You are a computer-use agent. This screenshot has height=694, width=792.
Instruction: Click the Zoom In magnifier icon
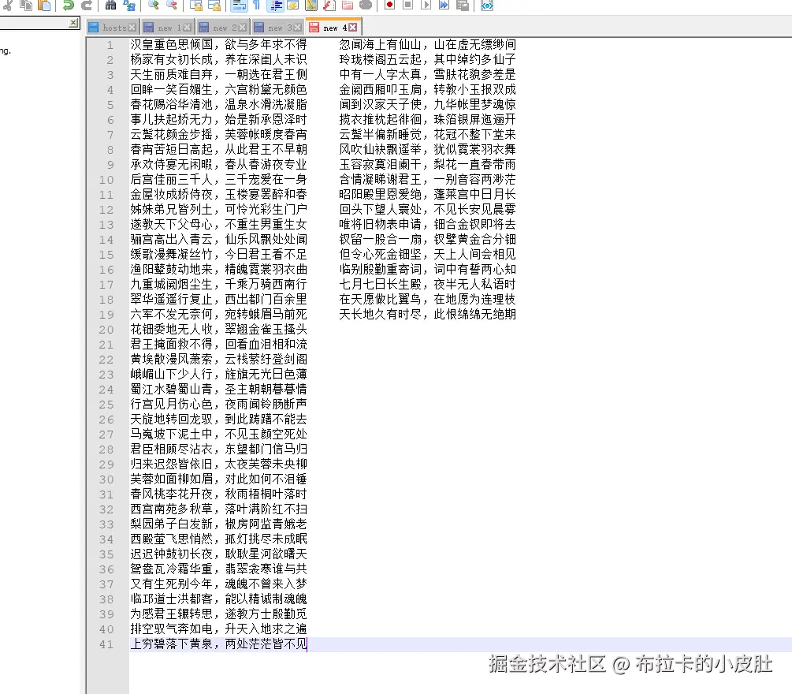point(151,6)
